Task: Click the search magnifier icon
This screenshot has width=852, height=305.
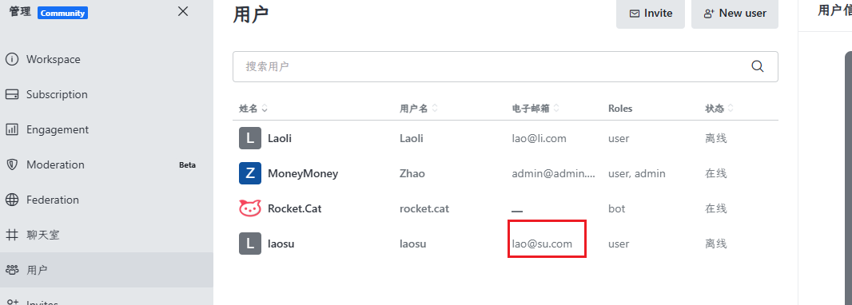Action: [x=758, y=66]
